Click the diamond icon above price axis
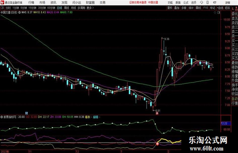The width and height of the screenshot is (238, 153). point(215,13)
